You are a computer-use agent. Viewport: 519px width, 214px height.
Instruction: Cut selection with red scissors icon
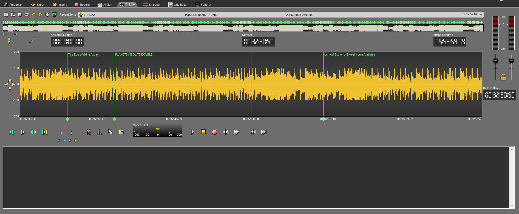coord(88,132)
